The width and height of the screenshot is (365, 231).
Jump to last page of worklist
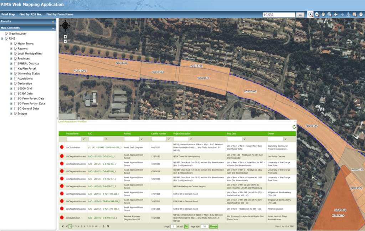click(108, 226)
